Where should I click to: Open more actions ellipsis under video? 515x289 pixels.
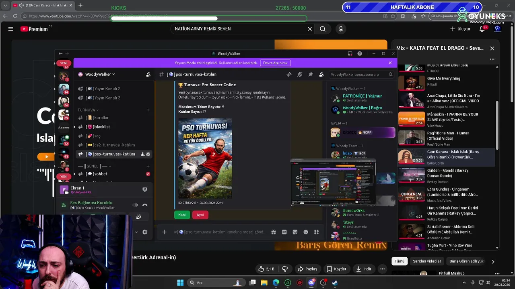click(383, 269)
